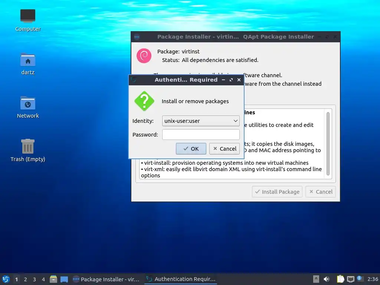
Task: Activate Package Installer taskbar entry
Action: tap(106, 279)
